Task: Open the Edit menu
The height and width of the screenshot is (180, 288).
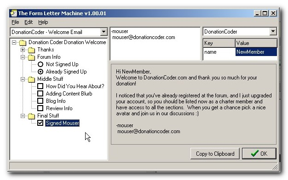Action: tap(29, 22)
